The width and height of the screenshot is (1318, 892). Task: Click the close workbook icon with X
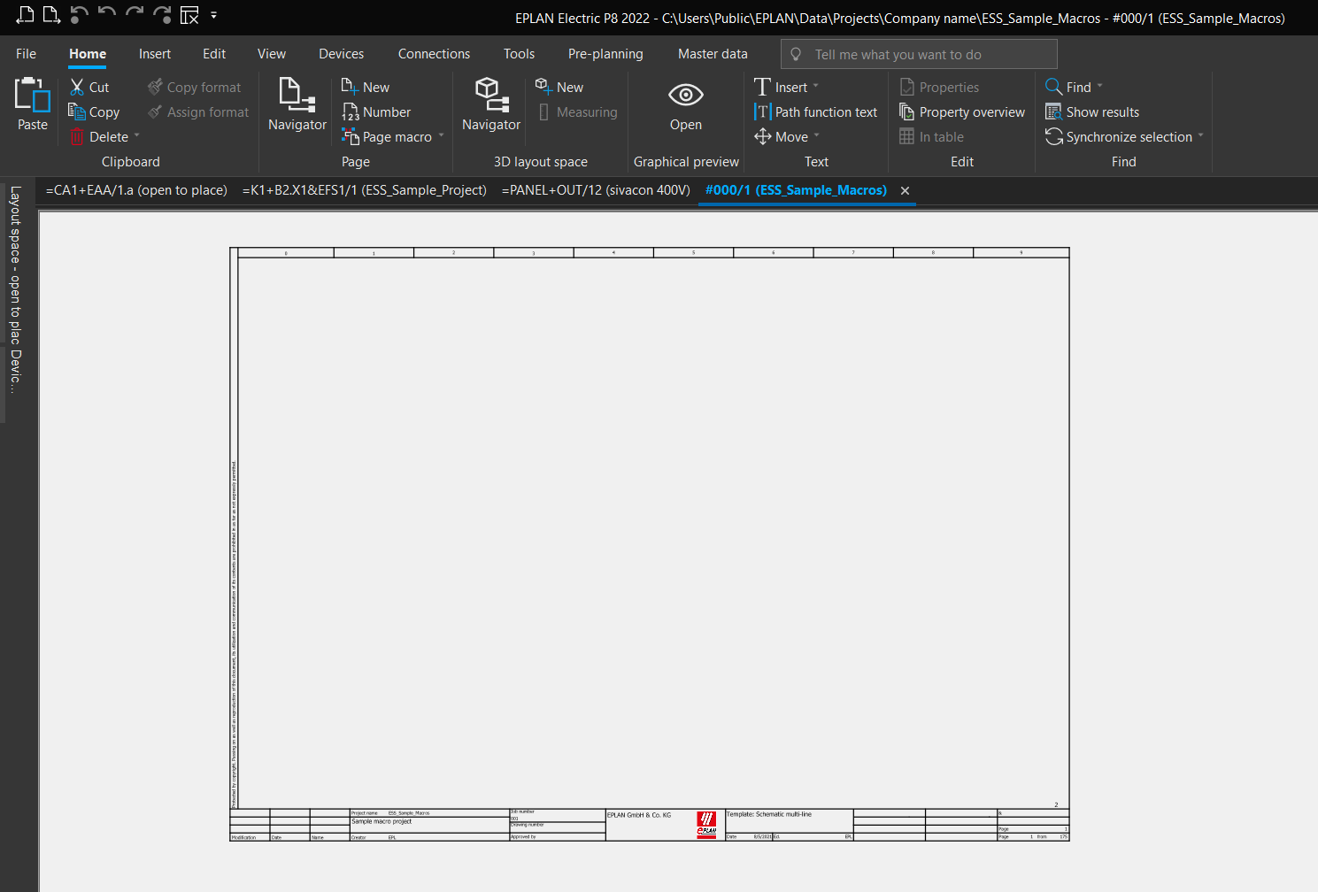[189, 15]
